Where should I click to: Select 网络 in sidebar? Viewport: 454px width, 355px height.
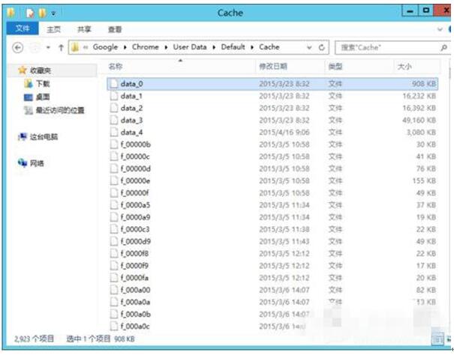click(x=37, y=163)
